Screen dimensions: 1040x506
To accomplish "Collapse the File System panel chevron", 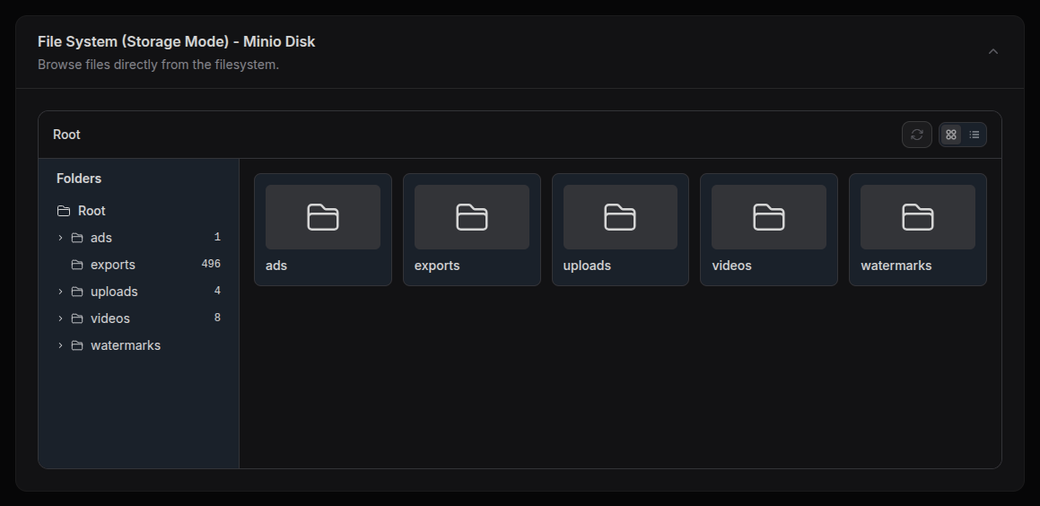I will click(x=993, y=52).
